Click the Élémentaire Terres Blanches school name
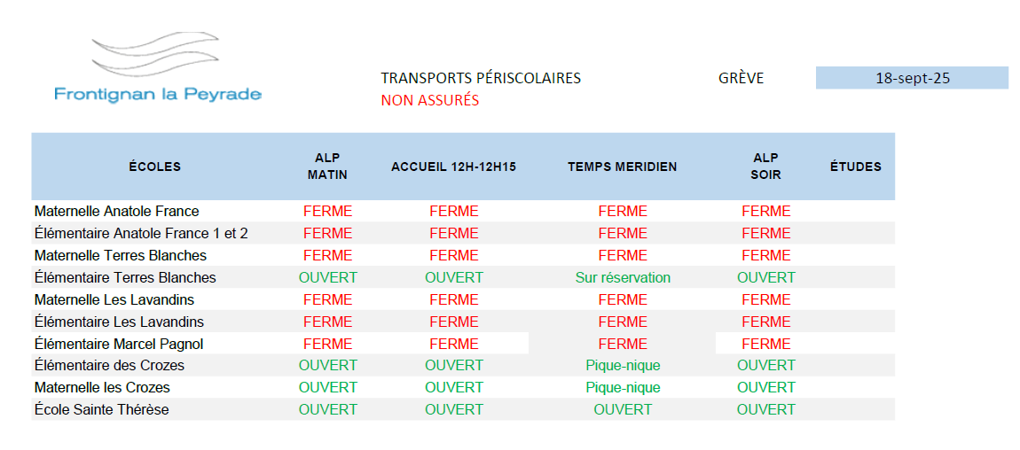This screenshot has height=450, width=1020. (125, 277)
